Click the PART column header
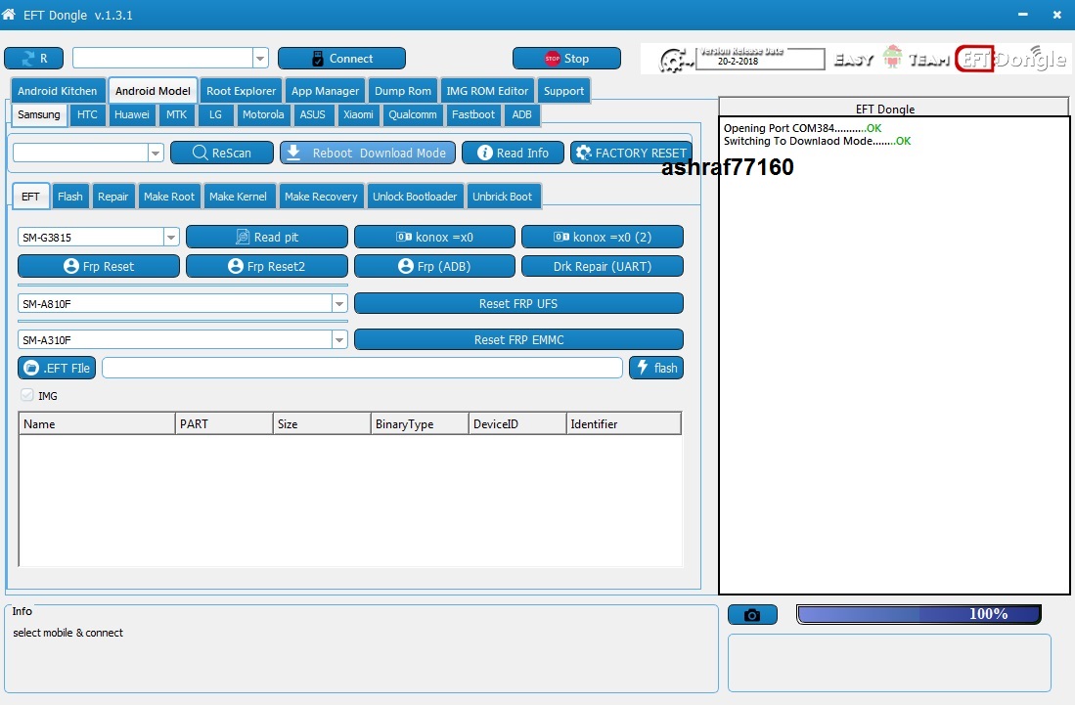 [224, 424]
